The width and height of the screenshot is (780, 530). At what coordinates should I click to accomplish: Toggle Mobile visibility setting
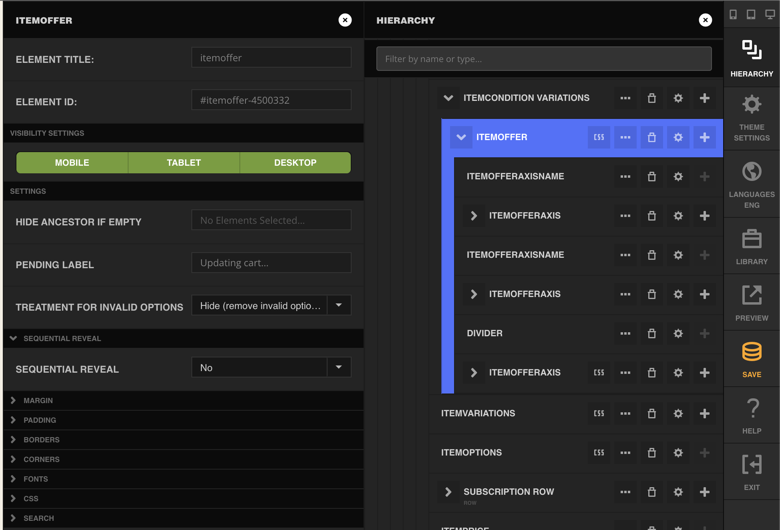tap(72, 163)
